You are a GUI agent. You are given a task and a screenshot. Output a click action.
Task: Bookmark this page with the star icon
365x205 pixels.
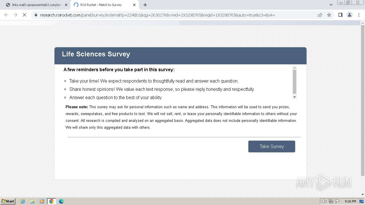click(329, 15)
